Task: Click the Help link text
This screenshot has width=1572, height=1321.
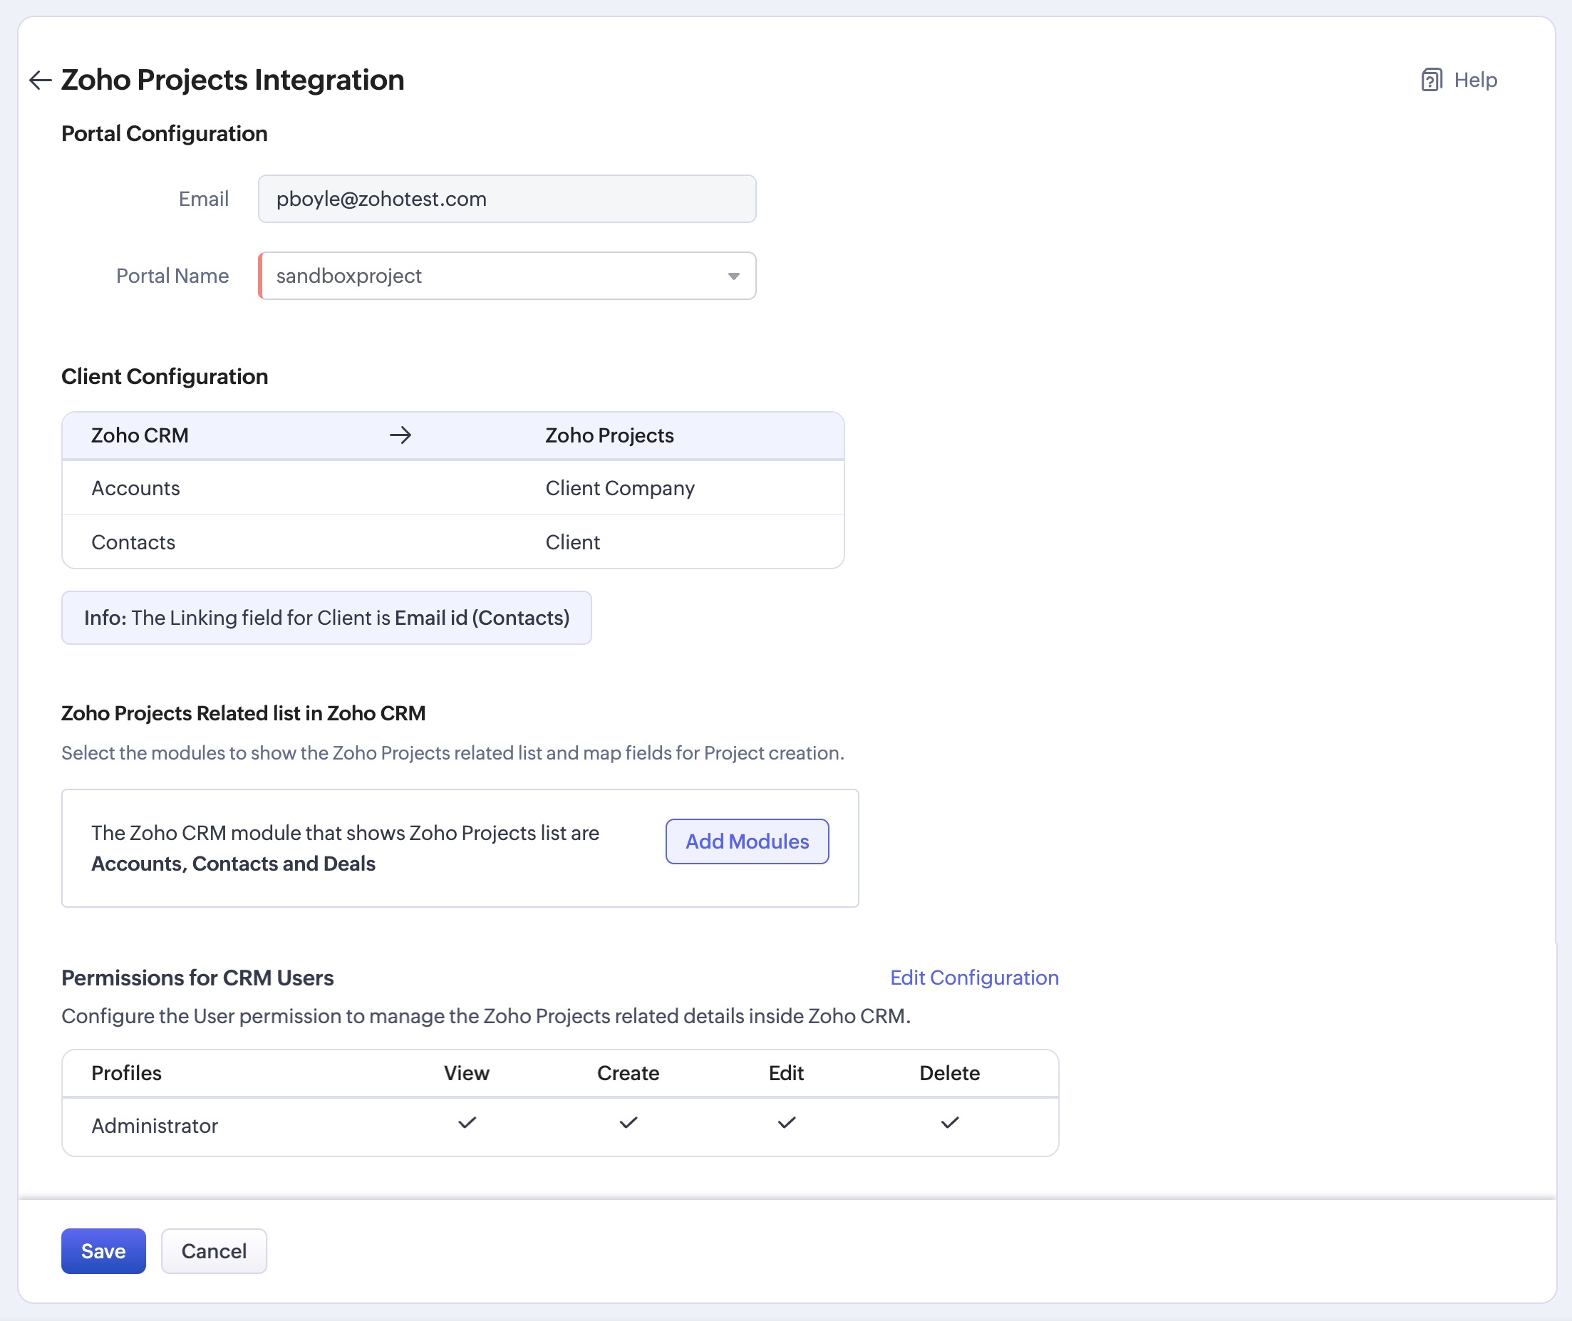Action: point(1475,80)
